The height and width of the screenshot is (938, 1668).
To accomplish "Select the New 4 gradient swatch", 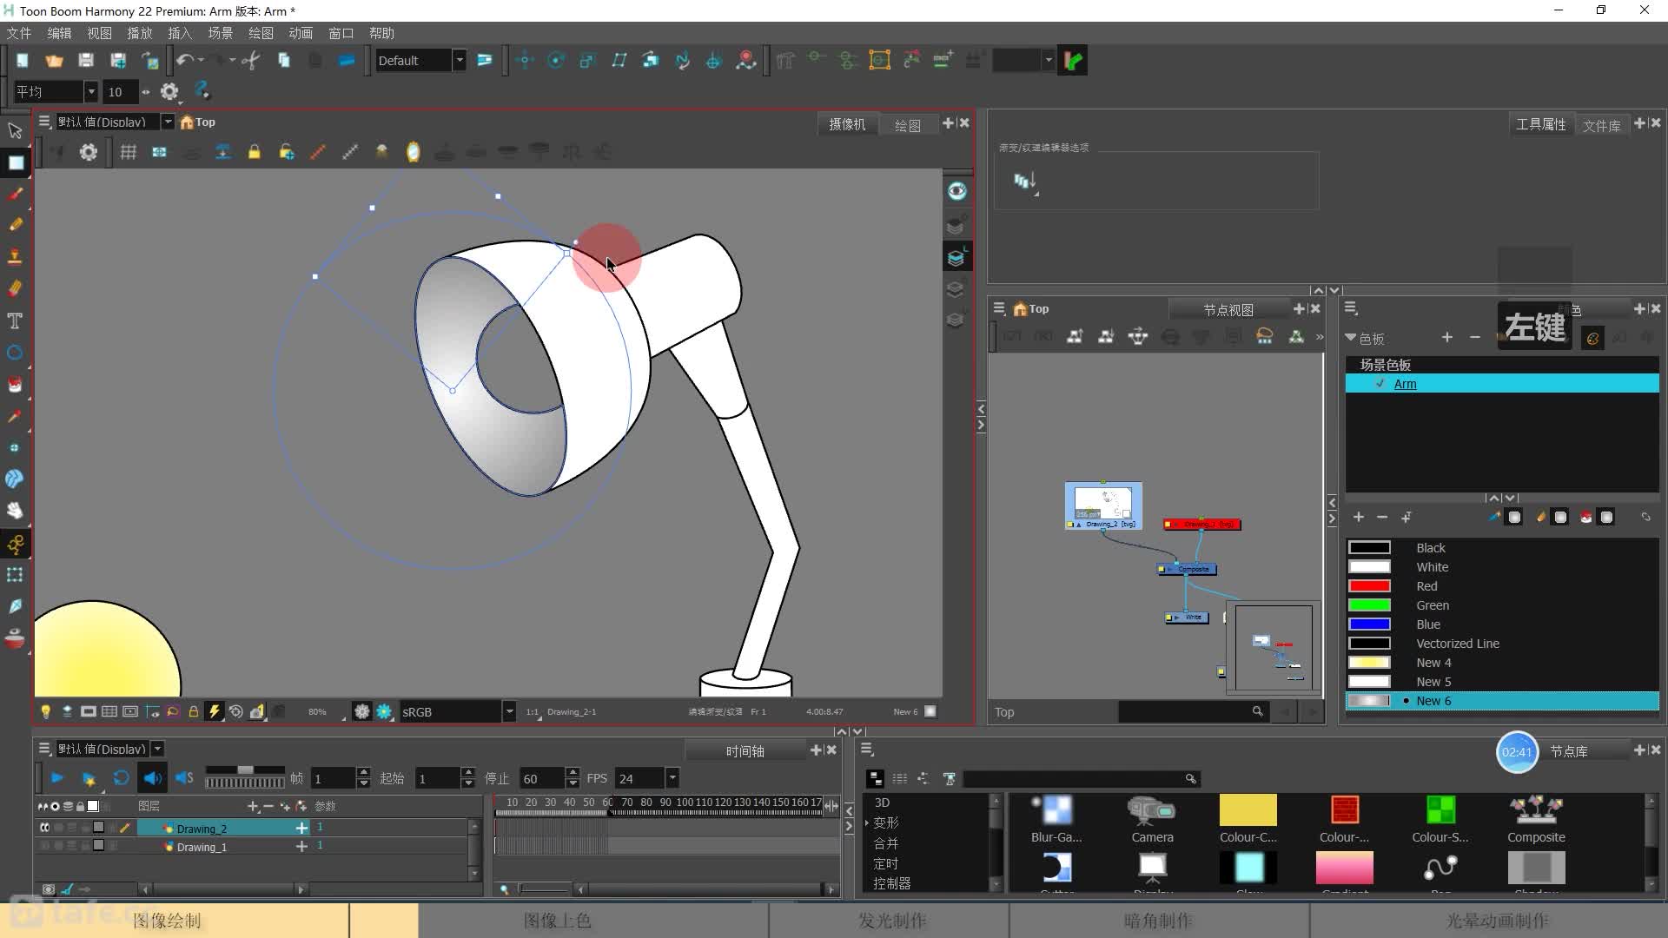I will 1369,663.
